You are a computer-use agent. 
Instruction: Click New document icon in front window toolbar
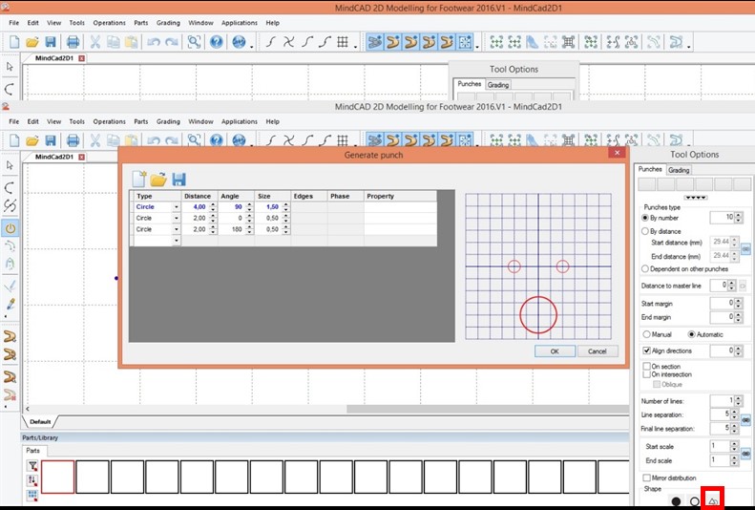click(14, 140)
